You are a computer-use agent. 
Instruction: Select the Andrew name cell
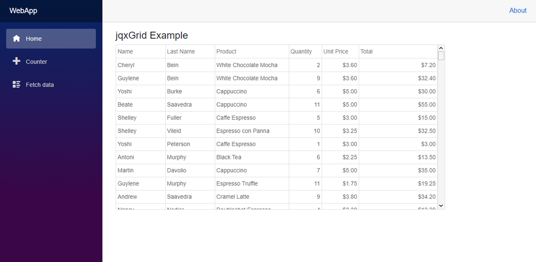pyautogui.click(x=141, y=197)
